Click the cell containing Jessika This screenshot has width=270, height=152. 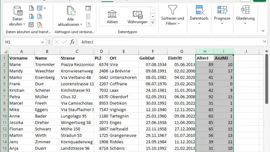tap(21, 122)
